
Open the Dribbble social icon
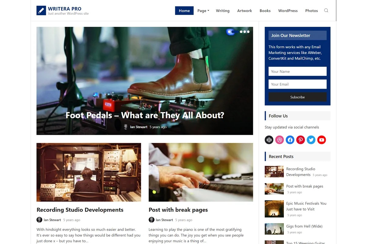[x=280, y=140]
